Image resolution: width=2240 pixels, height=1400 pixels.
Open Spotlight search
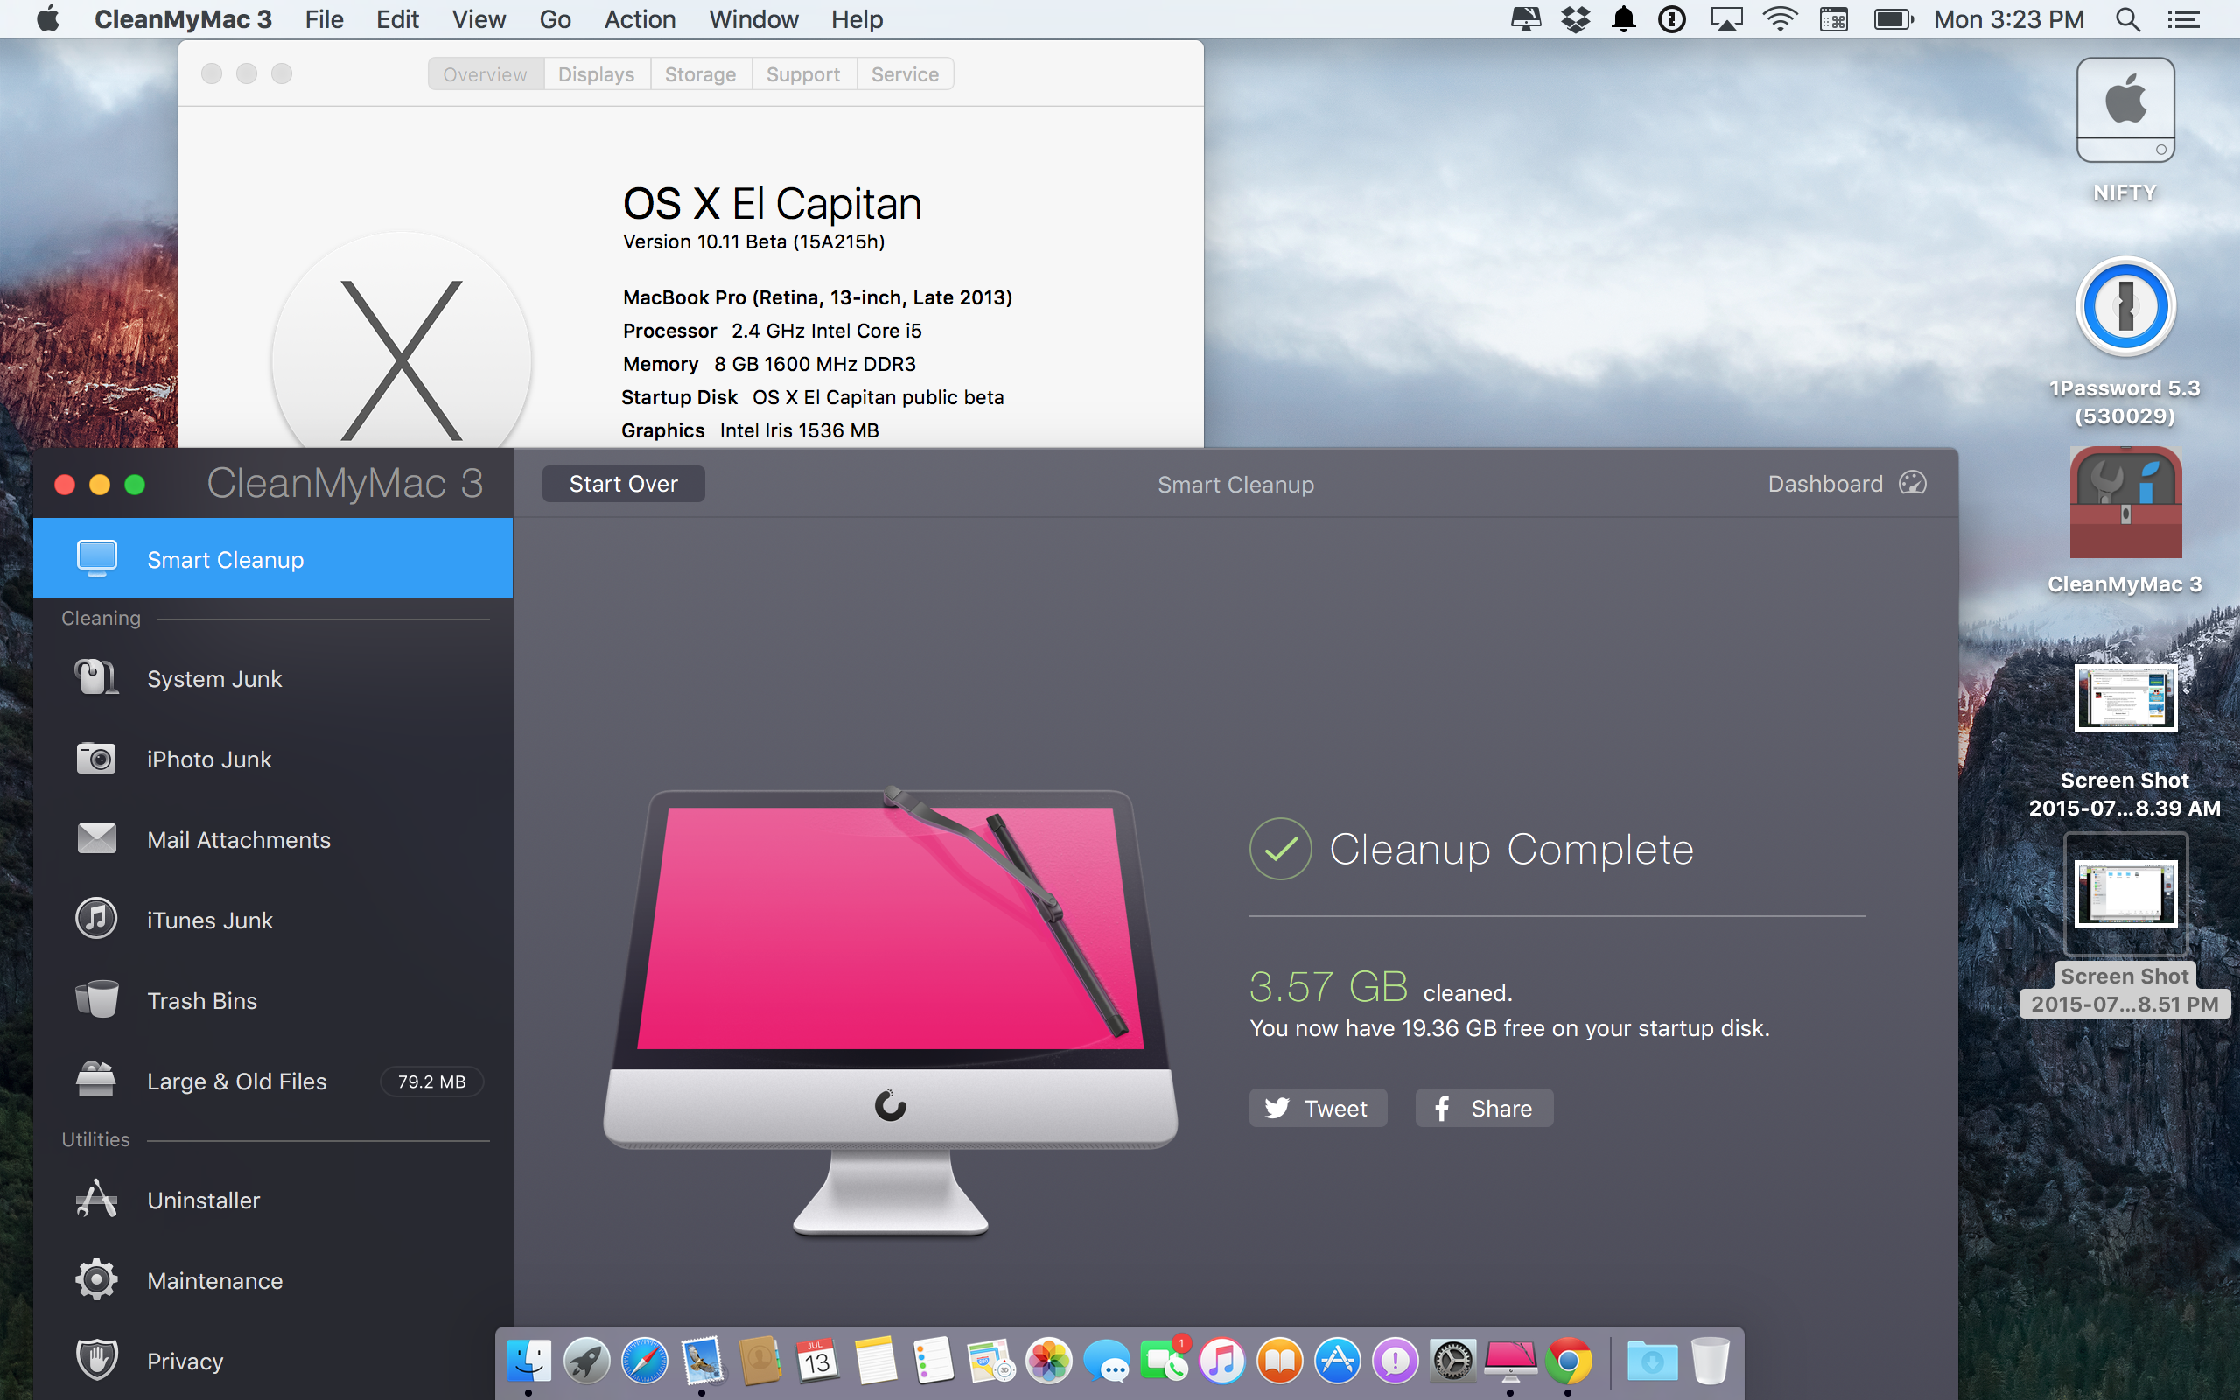point(2128,19)
